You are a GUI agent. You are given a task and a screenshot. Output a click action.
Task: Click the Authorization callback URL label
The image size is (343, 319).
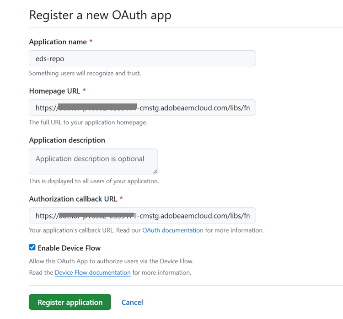[73, 199]
